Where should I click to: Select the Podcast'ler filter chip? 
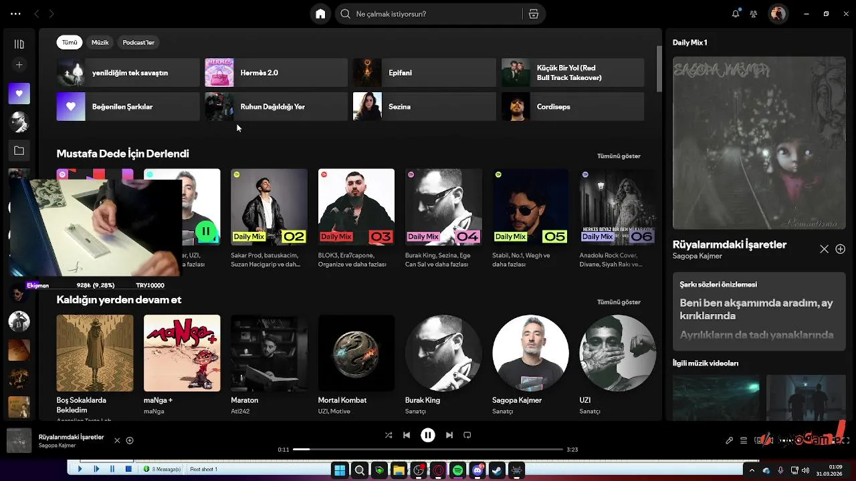[x=138, y=42]
